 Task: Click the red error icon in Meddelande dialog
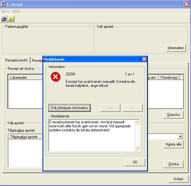[55, 77]
